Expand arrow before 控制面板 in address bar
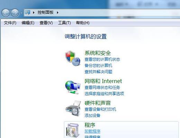 coord(34,12)
